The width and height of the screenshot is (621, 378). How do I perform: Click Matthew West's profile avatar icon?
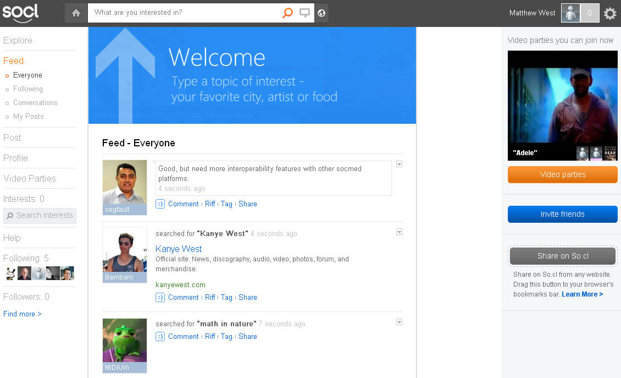(x=570, y=13)
